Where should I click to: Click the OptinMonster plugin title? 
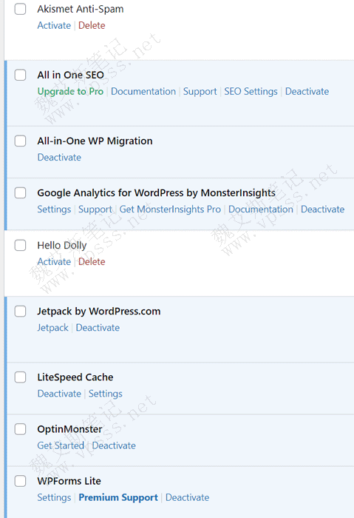coord(69,429)
